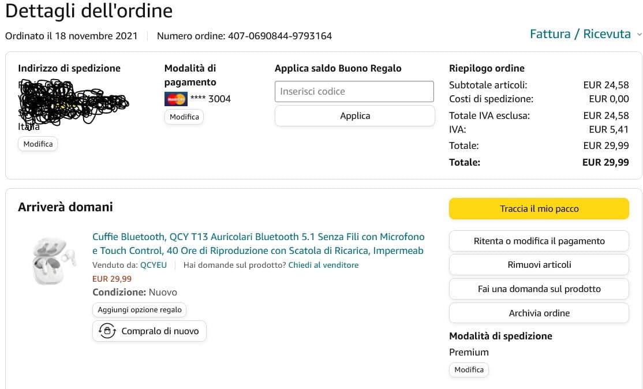The image size is (643, 389).
Task: Click Chiedi al venditore link
Action: 323,265
